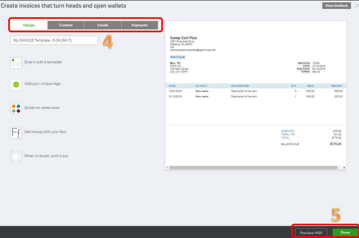Click the template icon beside Dive in with a template

(16, 63)
